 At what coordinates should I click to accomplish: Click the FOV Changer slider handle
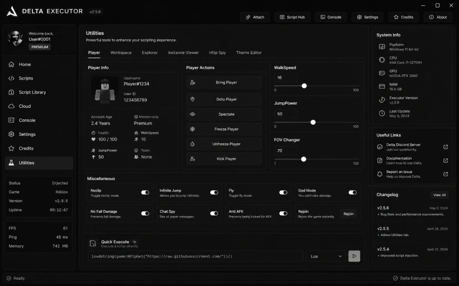click(303, 159)
